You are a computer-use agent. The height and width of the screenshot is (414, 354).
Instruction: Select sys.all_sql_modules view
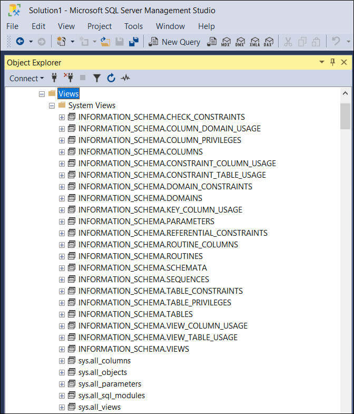(x=112, y=396)
